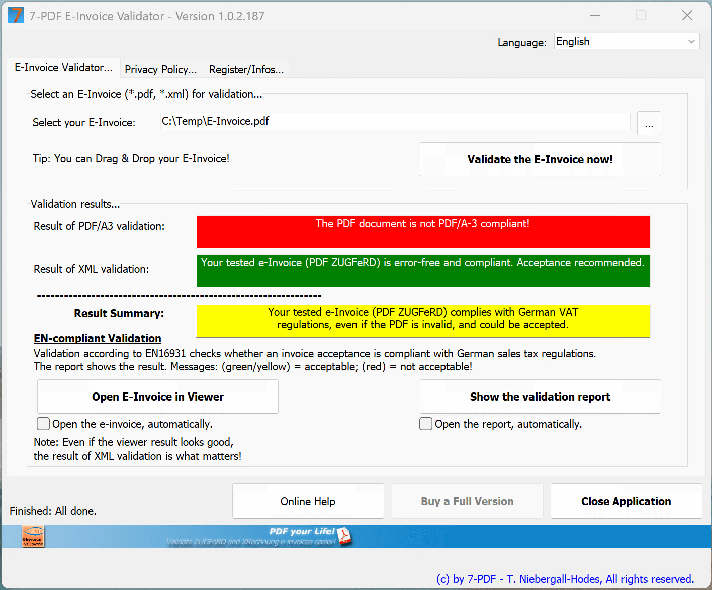Enable opening the report automatically

coord(426,424)
